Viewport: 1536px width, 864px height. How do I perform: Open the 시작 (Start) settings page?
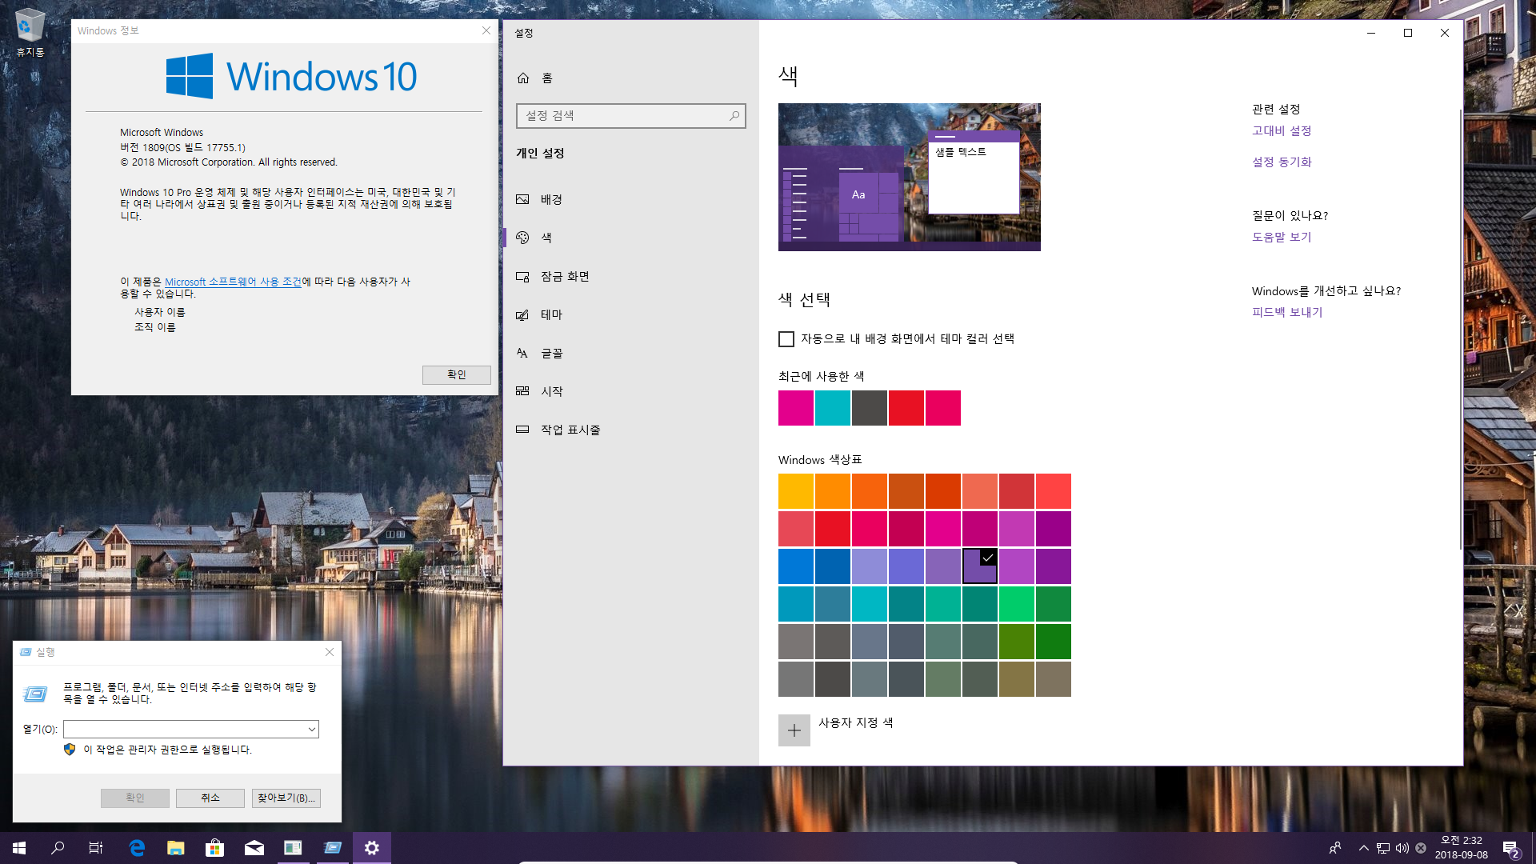click(x=630, y=391)
